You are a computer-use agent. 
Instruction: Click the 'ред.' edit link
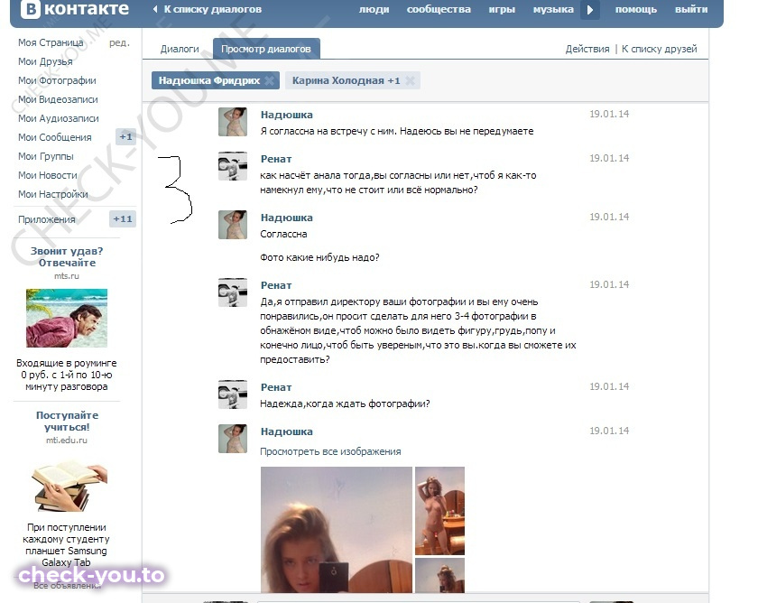tap(119, 42)
